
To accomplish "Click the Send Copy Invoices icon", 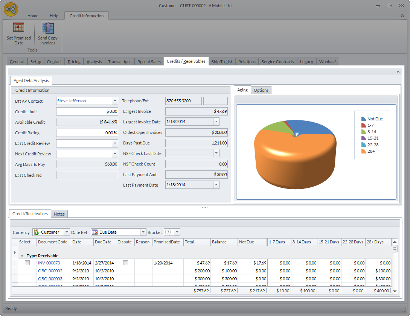I will [x=48, y=28].
